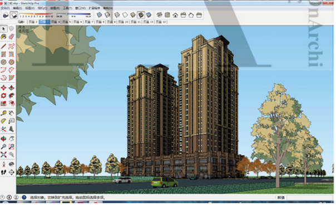Switch to the Top view house icon
The image size is (336, 205).
[x=167, y=15]
